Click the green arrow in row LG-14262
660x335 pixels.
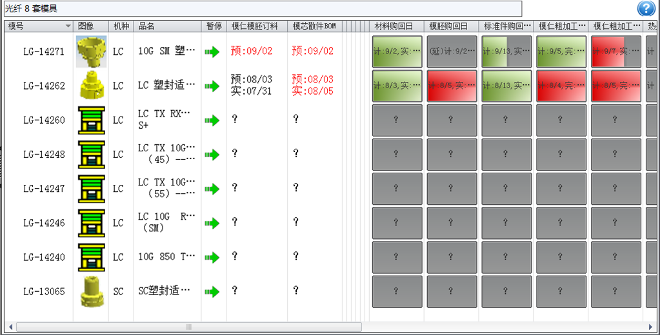point(212,86)
